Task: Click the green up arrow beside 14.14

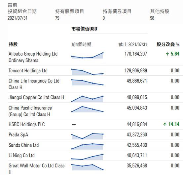Action: tap(165, 124)
